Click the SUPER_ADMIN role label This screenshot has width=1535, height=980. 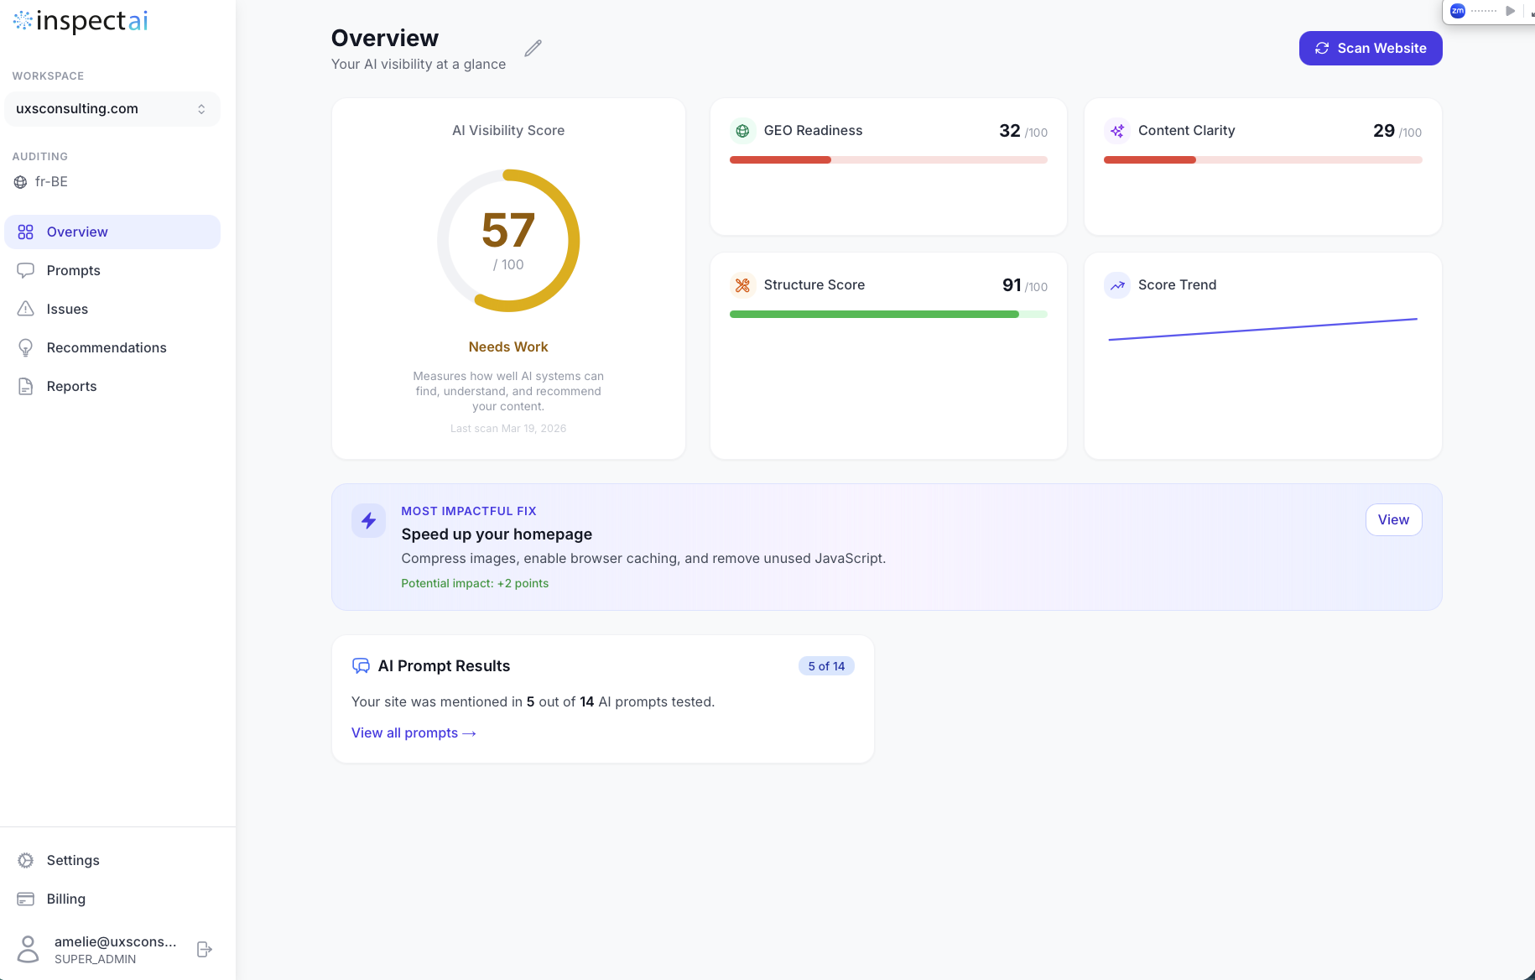coord(96,960)
